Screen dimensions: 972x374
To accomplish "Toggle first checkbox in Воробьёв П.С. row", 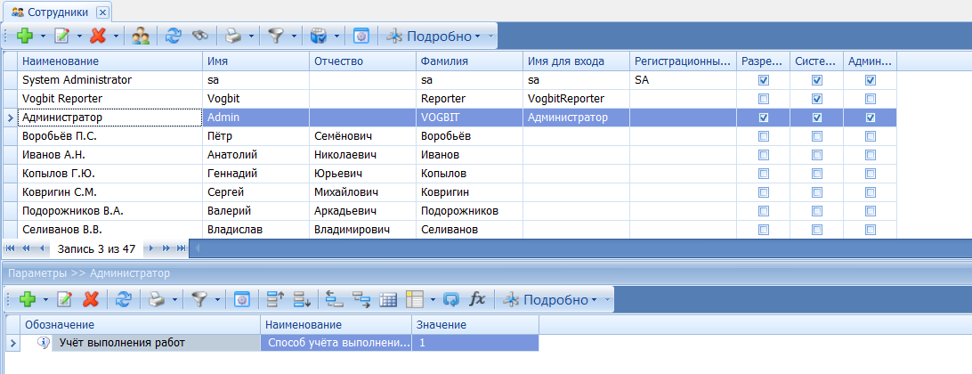I will click(x=763, y=136).
